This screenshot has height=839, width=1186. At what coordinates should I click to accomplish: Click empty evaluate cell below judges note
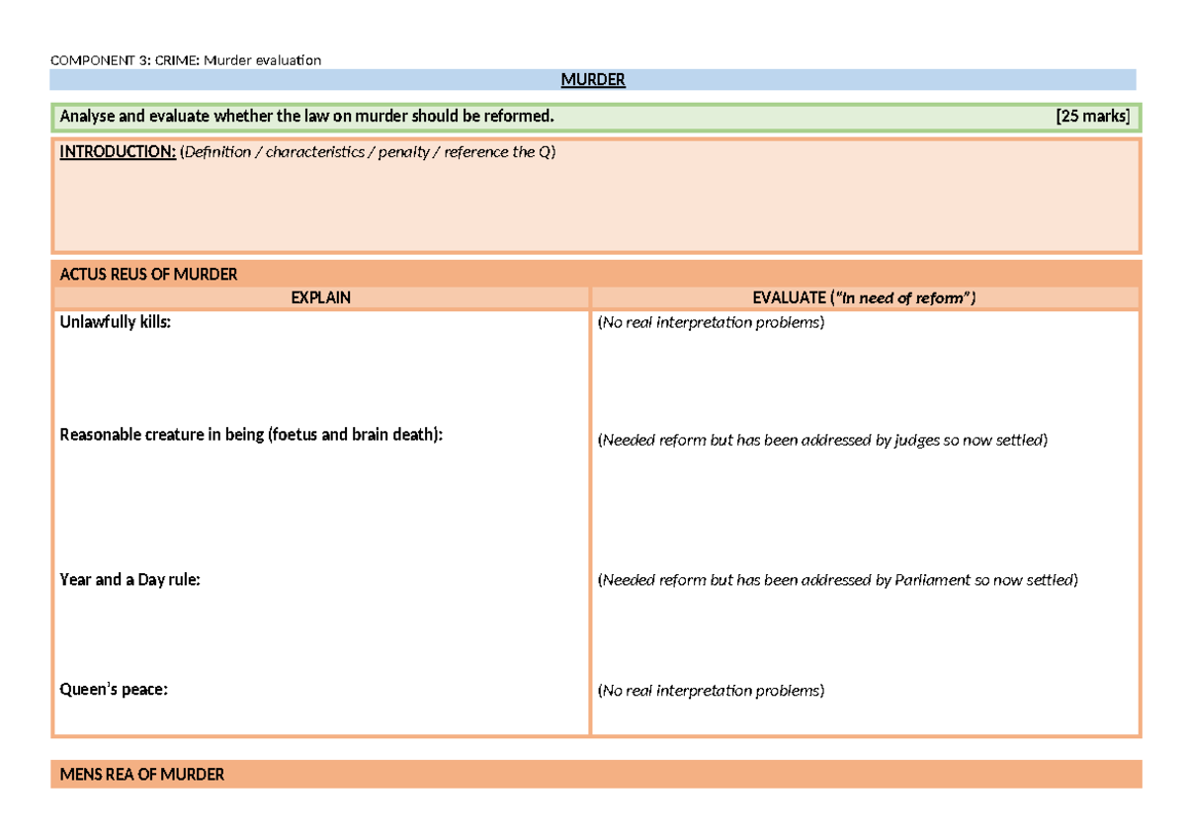click(865, 509)
